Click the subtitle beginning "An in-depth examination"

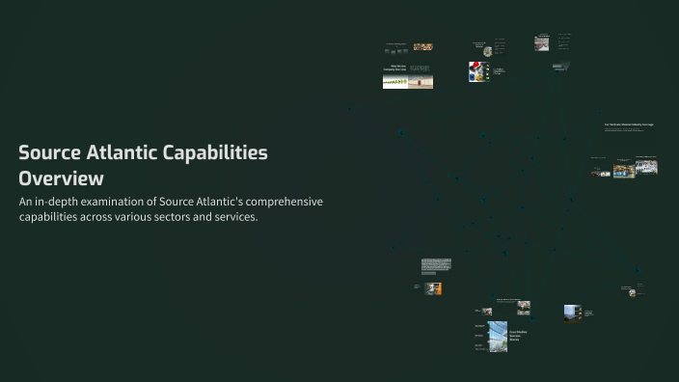(171, 208)
